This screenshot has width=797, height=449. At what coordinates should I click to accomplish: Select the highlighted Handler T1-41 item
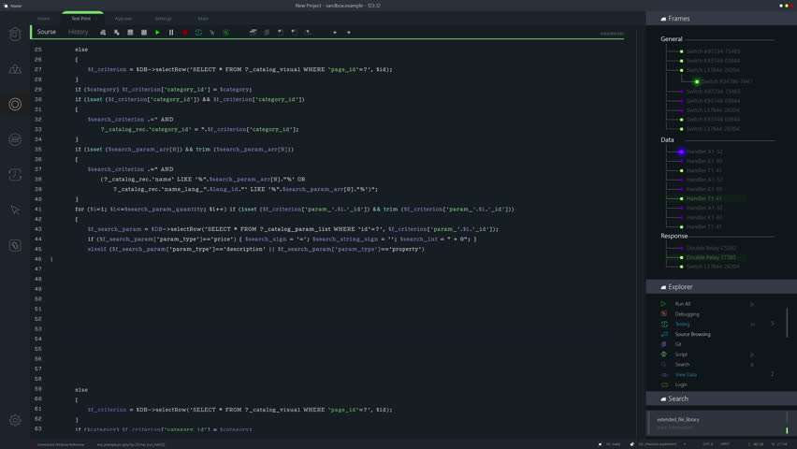(x=704, y=198)
